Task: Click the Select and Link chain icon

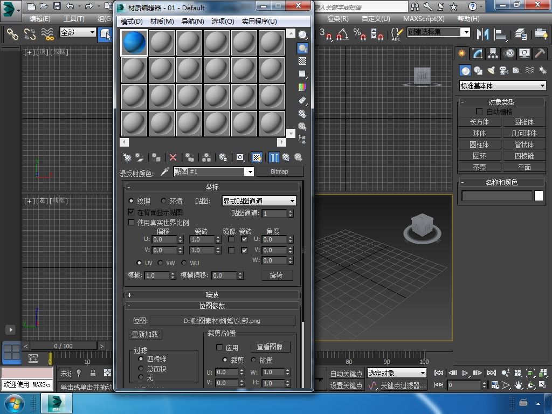Action: [x=13, y=34]
